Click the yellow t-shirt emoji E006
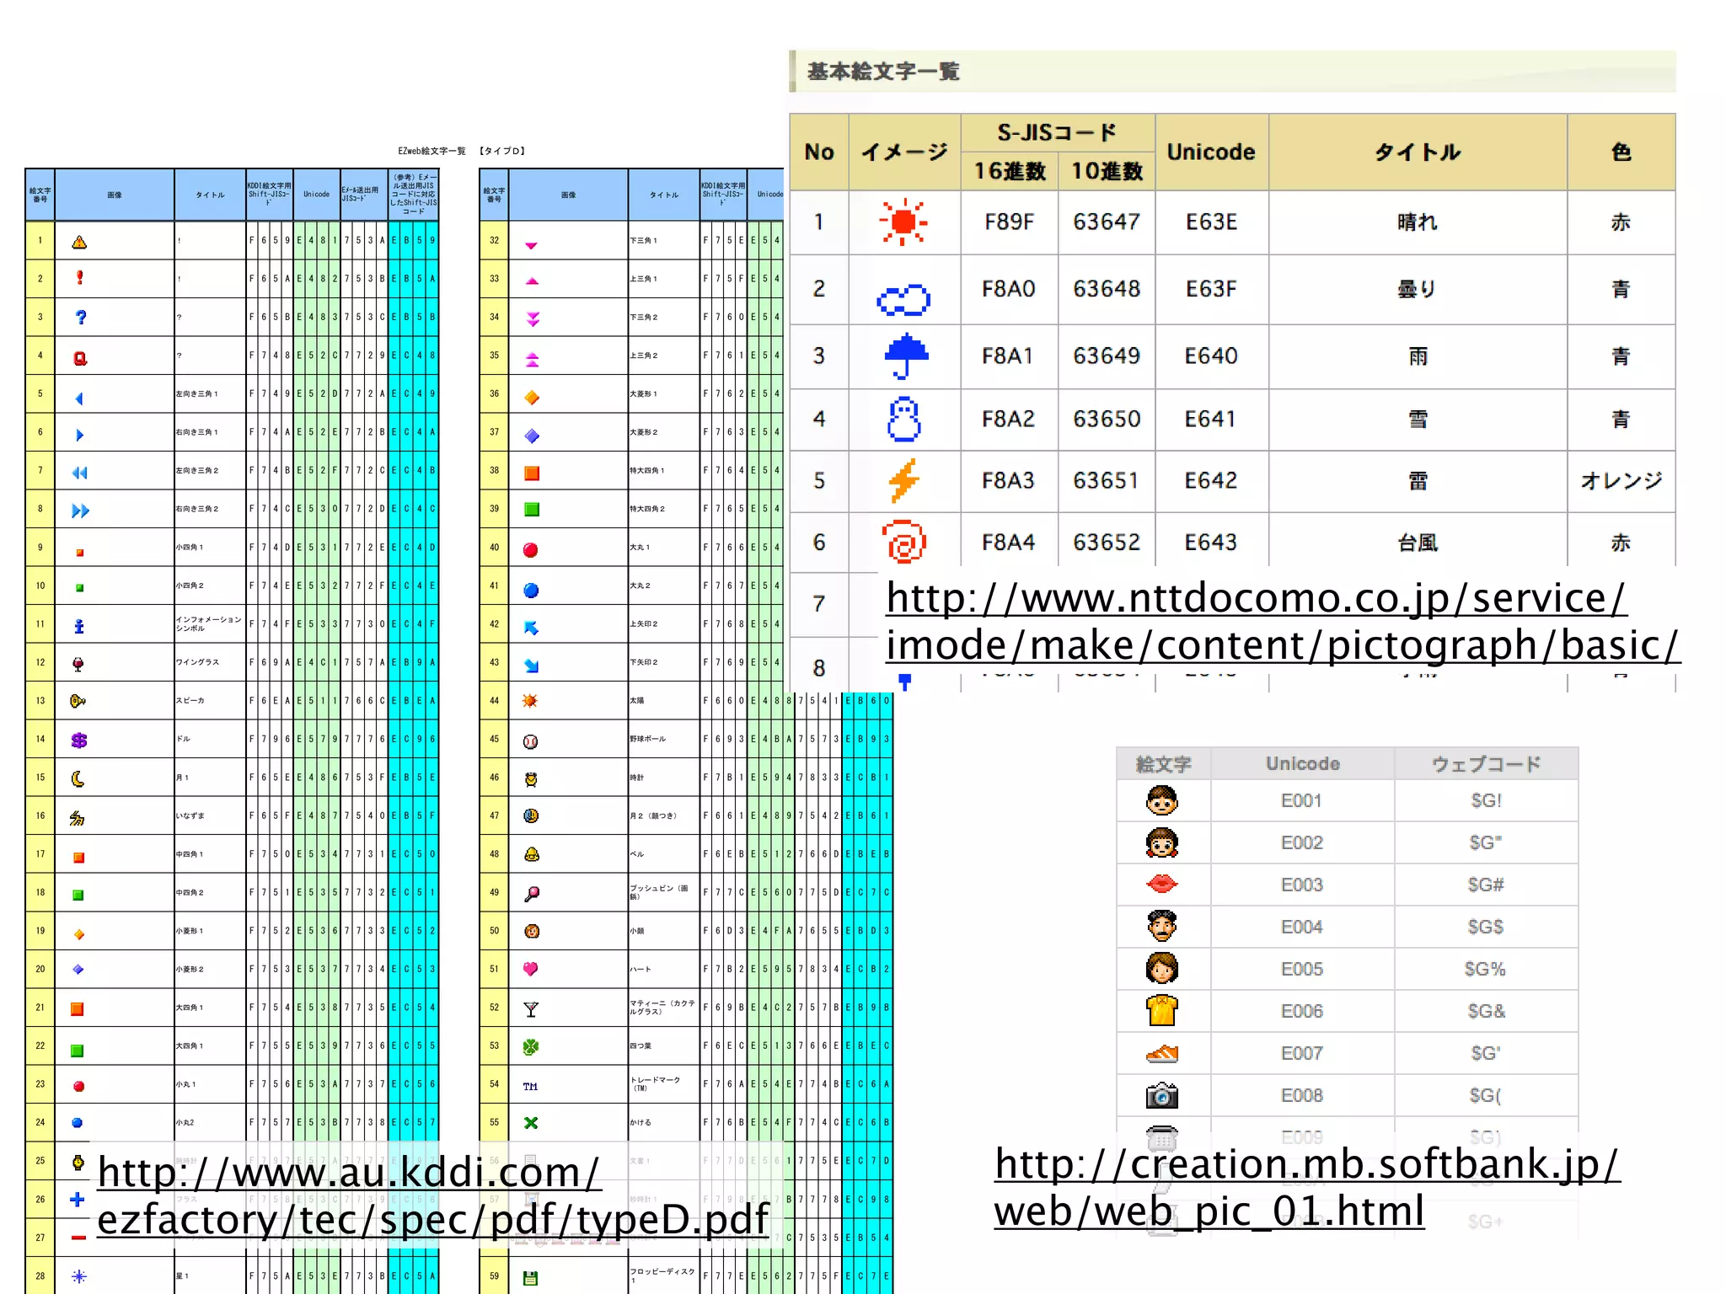This screenshot has height=1294, width=1726. (1161, 1010)
